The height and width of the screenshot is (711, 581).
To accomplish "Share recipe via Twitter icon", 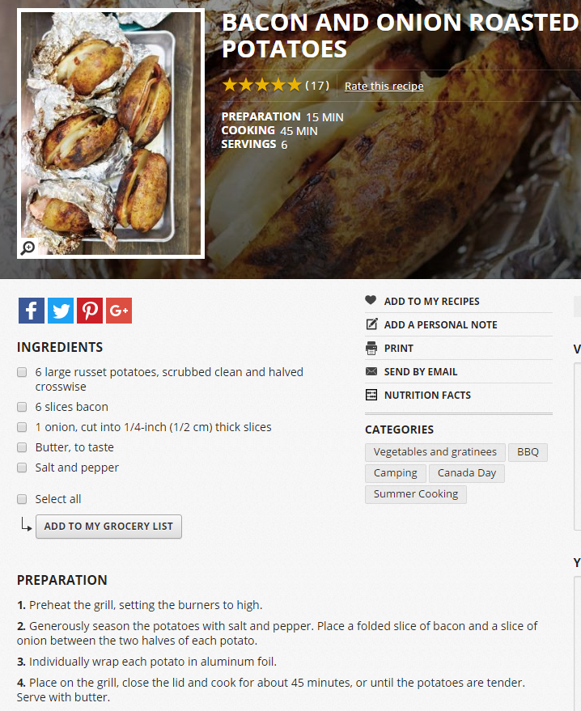I will click(61, 311).
